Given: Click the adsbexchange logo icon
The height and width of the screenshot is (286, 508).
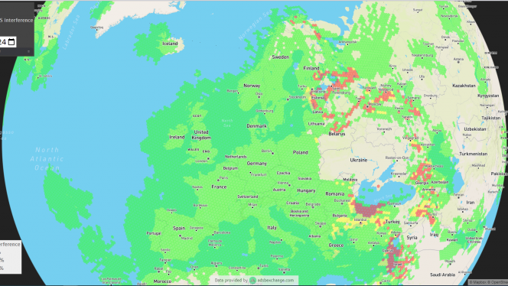Looking at the screenshot, I should (252, 281).
